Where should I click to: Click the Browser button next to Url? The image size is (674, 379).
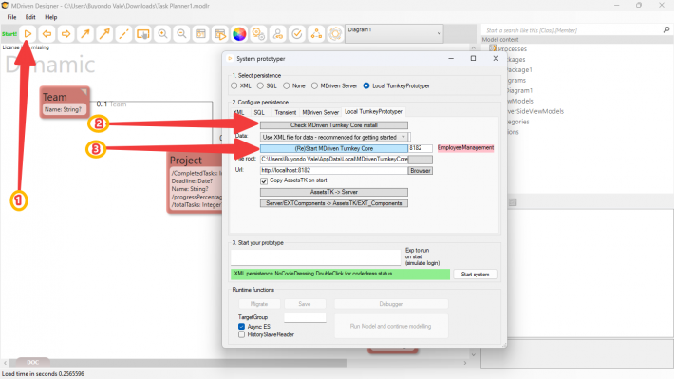420,171
